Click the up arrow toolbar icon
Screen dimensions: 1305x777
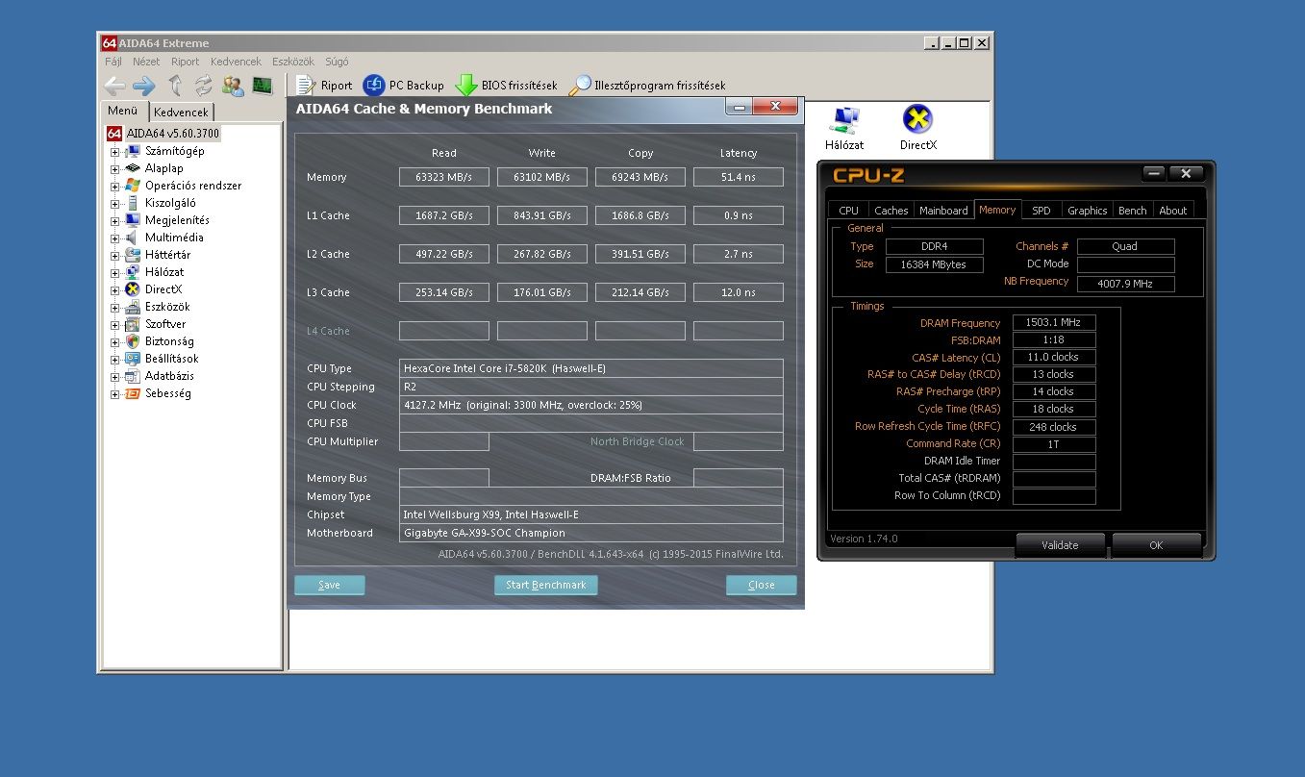175,86
